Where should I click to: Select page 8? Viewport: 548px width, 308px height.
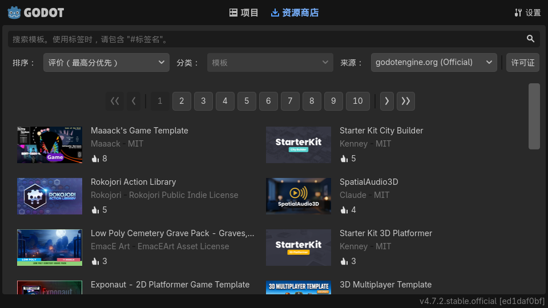click(x=312, y=102)
